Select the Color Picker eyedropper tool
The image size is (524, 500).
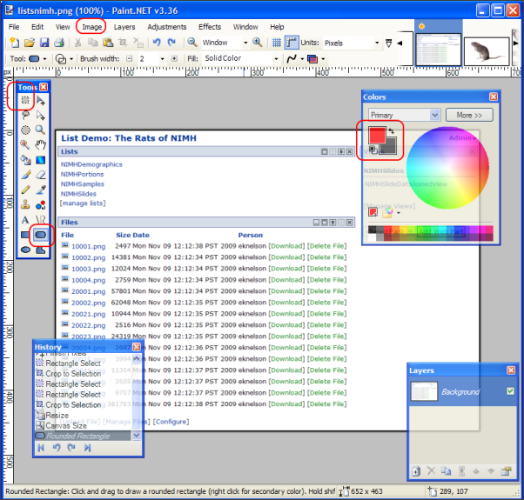40,190
